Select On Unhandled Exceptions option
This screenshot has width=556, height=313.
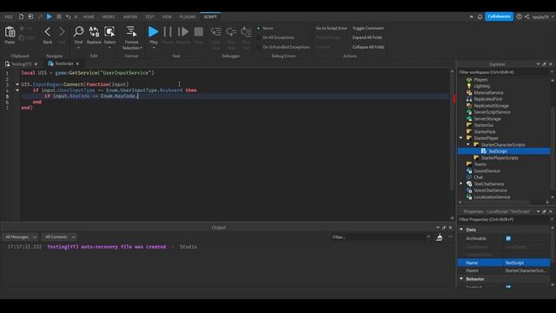(x=283, y=47)
